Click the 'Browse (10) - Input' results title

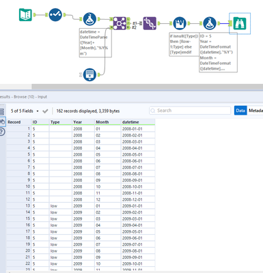tap(30, 97)
